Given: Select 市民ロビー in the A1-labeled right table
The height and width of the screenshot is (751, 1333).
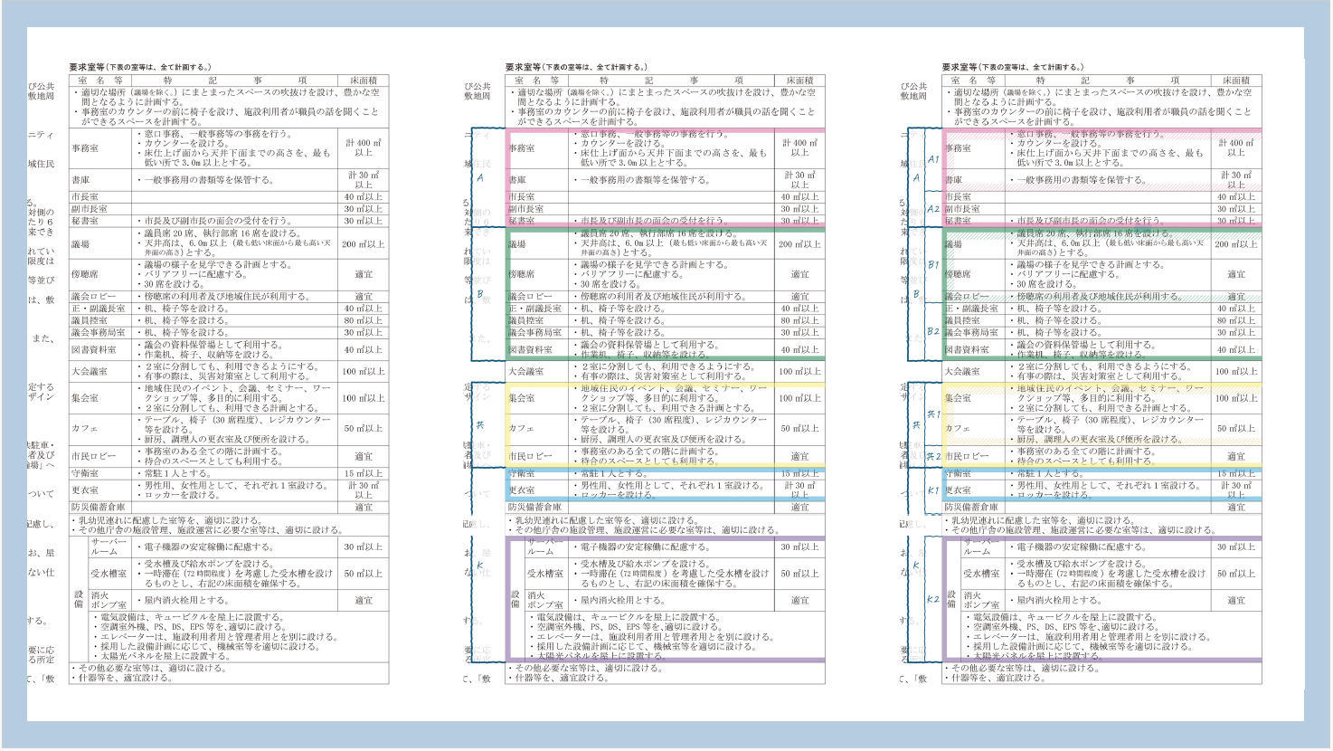Looking at the screenshot, I should [967, 457].
